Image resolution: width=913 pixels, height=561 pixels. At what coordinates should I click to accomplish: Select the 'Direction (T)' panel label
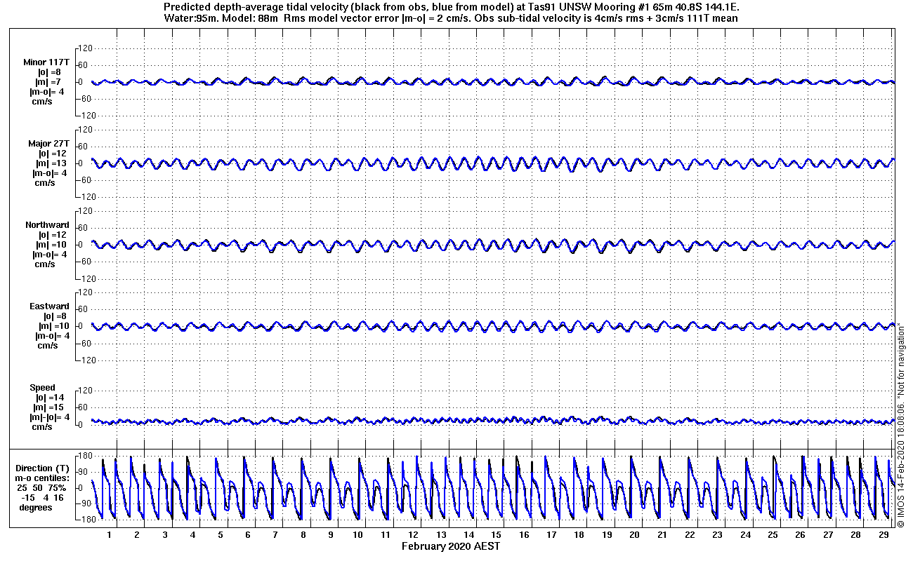[x=44, y=468]
